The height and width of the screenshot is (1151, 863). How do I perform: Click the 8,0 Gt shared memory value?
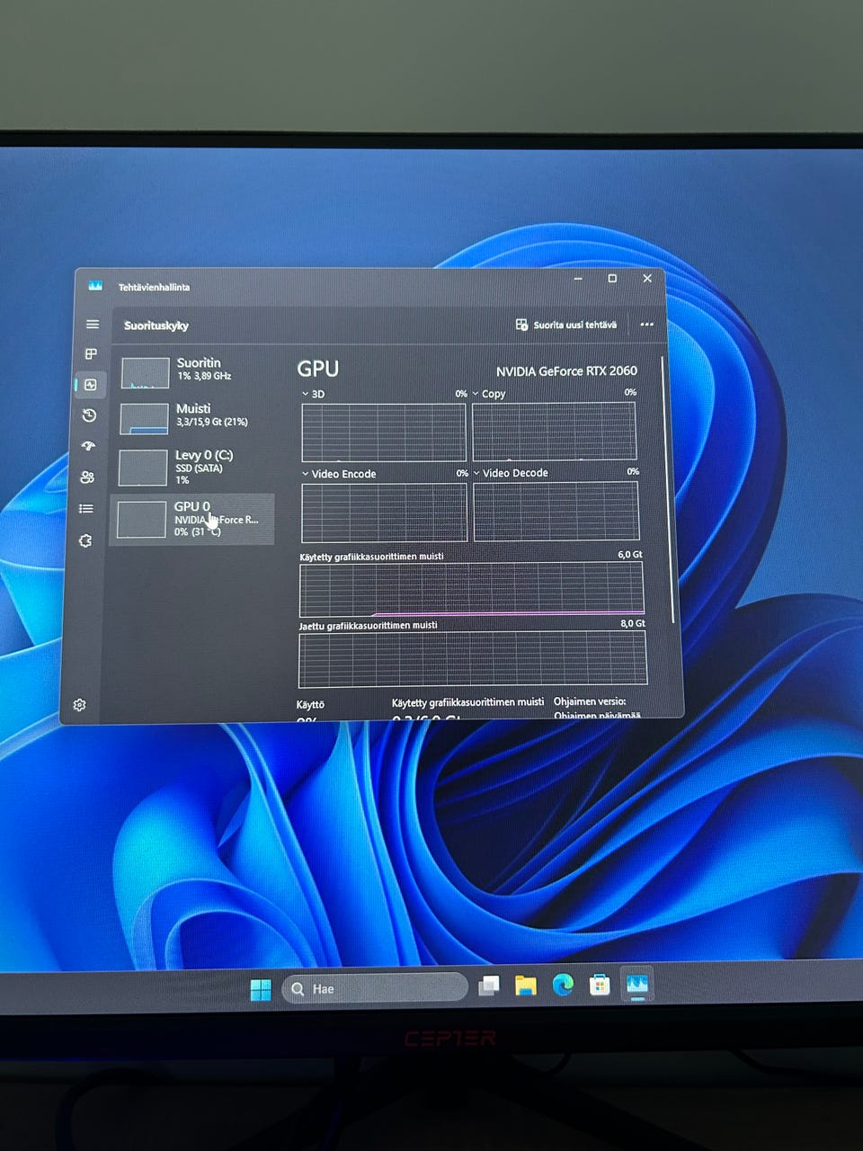(x=633, y=623)
